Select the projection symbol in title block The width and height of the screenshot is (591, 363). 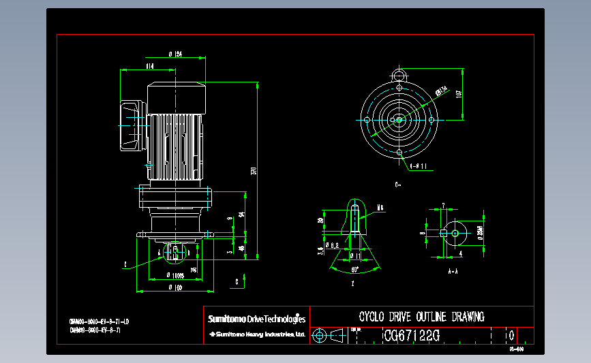click(329, 335)
